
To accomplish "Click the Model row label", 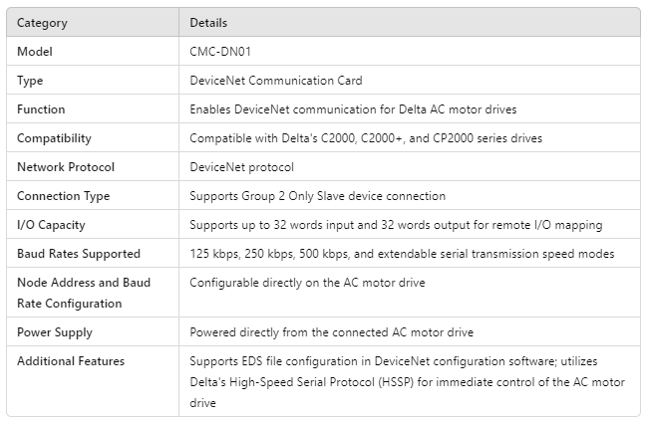I will point(35,51).
